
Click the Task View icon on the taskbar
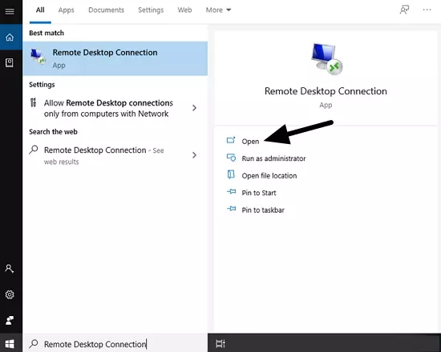tap(220, 343)
